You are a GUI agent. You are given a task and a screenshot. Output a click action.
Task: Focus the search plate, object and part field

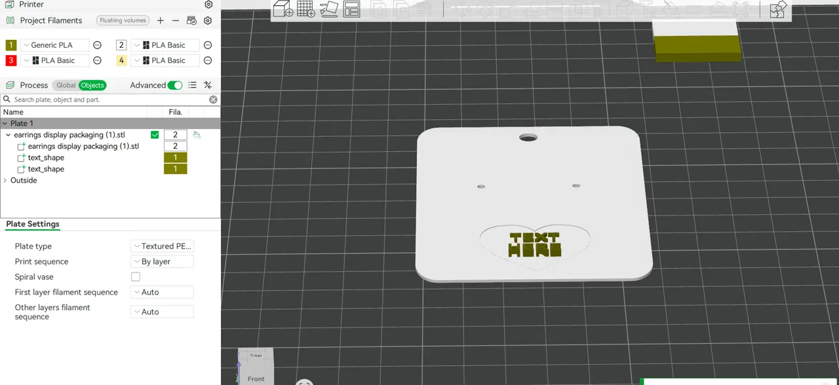pyautogui.click(x=110, y=100)
